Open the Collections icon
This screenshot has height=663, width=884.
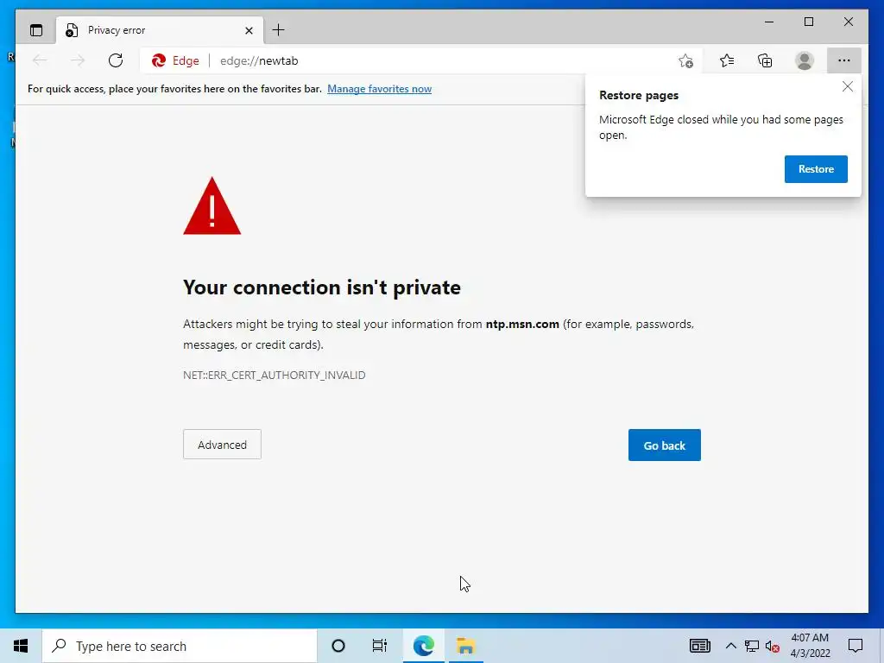click(x=765, y=60)
